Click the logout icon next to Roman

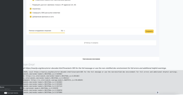coord(21,88)
